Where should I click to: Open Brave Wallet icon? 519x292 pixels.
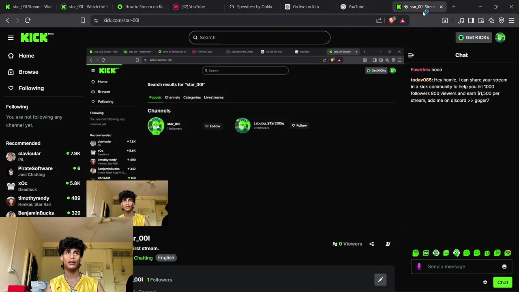481,20
